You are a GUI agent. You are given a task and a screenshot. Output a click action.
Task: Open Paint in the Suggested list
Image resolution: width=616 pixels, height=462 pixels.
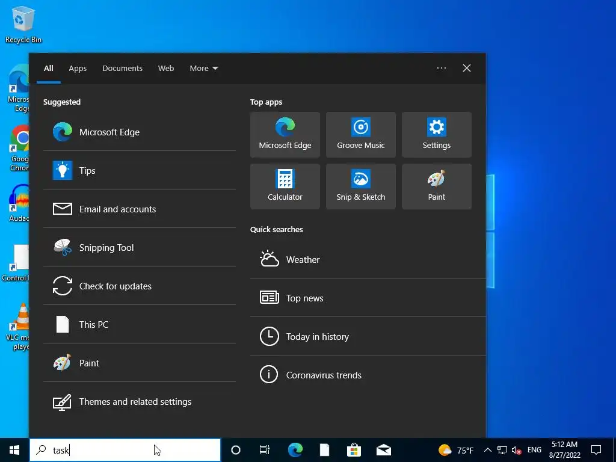coord(139,363)
